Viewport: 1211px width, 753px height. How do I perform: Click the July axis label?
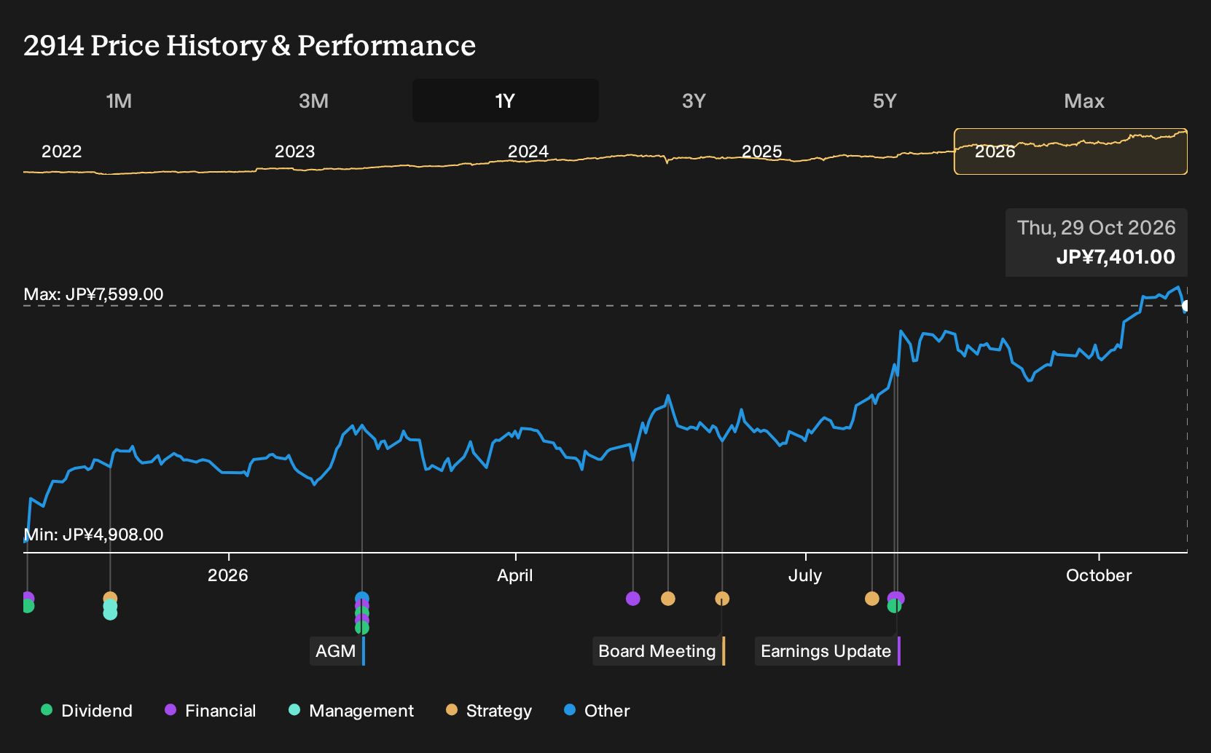(x=805, y=575)
